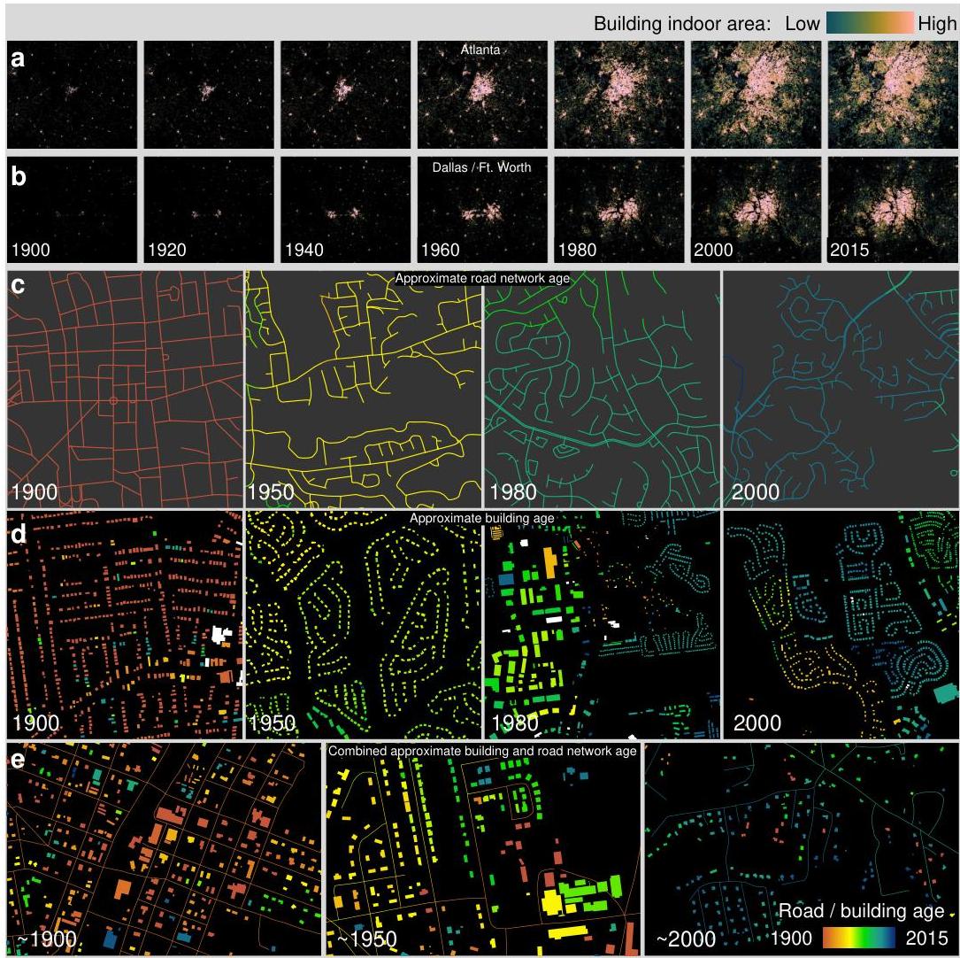
Task: Click the building indoor area color gradient bar
Action: click(x=870, y=23)
